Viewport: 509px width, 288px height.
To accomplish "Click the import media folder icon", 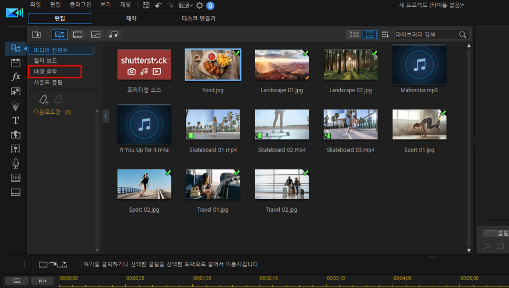I will pyautogui.click(x=36, y=34).
